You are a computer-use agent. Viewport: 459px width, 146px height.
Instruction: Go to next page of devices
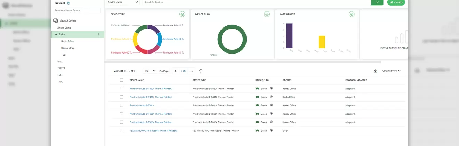tap(192, 71)
